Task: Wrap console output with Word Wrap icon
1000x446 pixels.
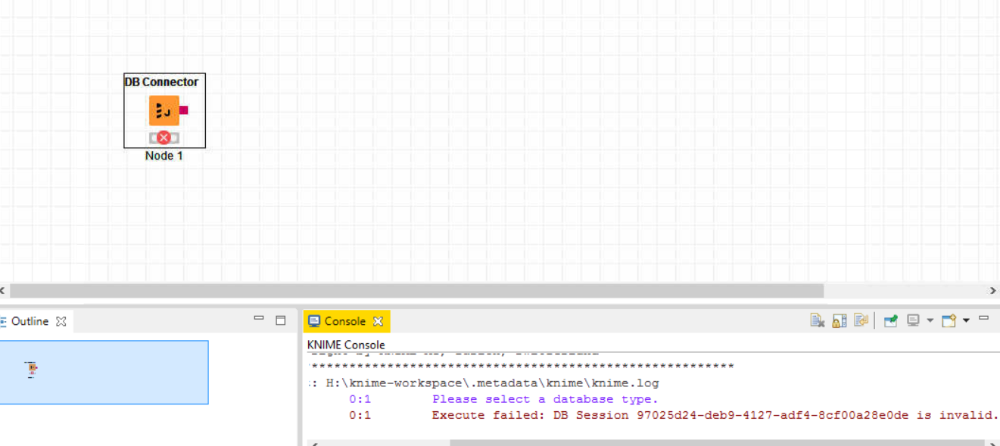Action: click(x=861, y=321)
